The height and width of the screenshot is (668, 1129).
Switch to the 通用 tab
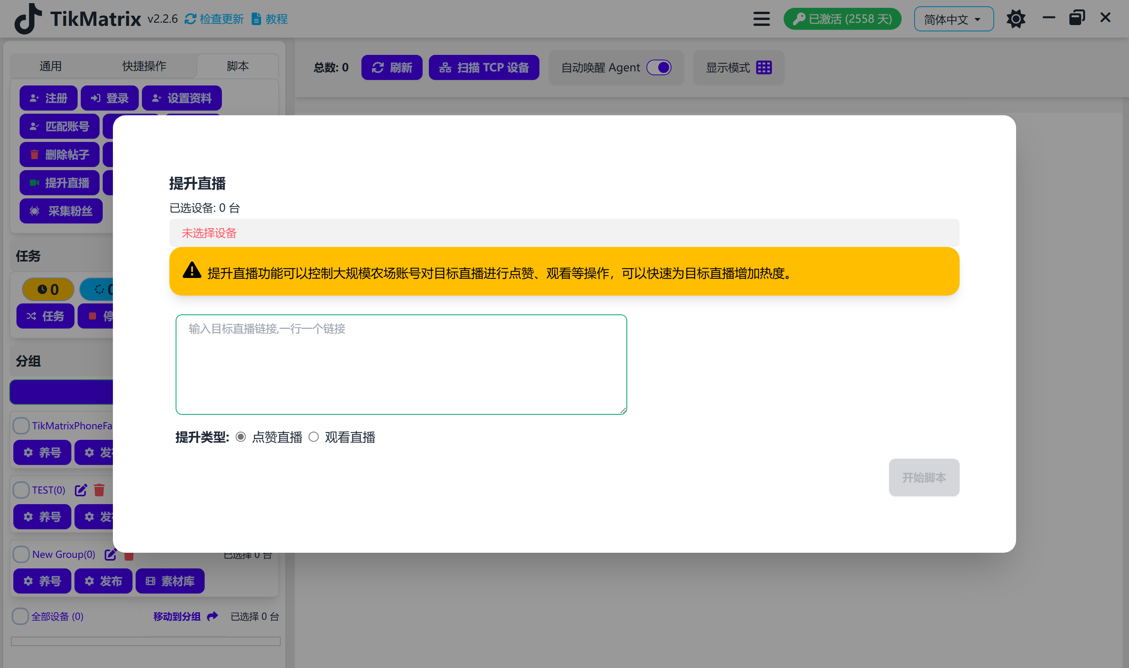point(51,66)
